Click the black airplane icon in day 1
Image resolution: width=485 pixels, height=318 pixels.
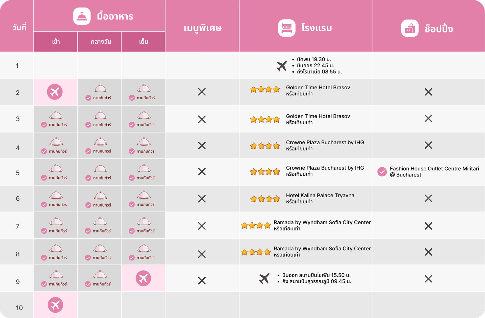(282, 66)
